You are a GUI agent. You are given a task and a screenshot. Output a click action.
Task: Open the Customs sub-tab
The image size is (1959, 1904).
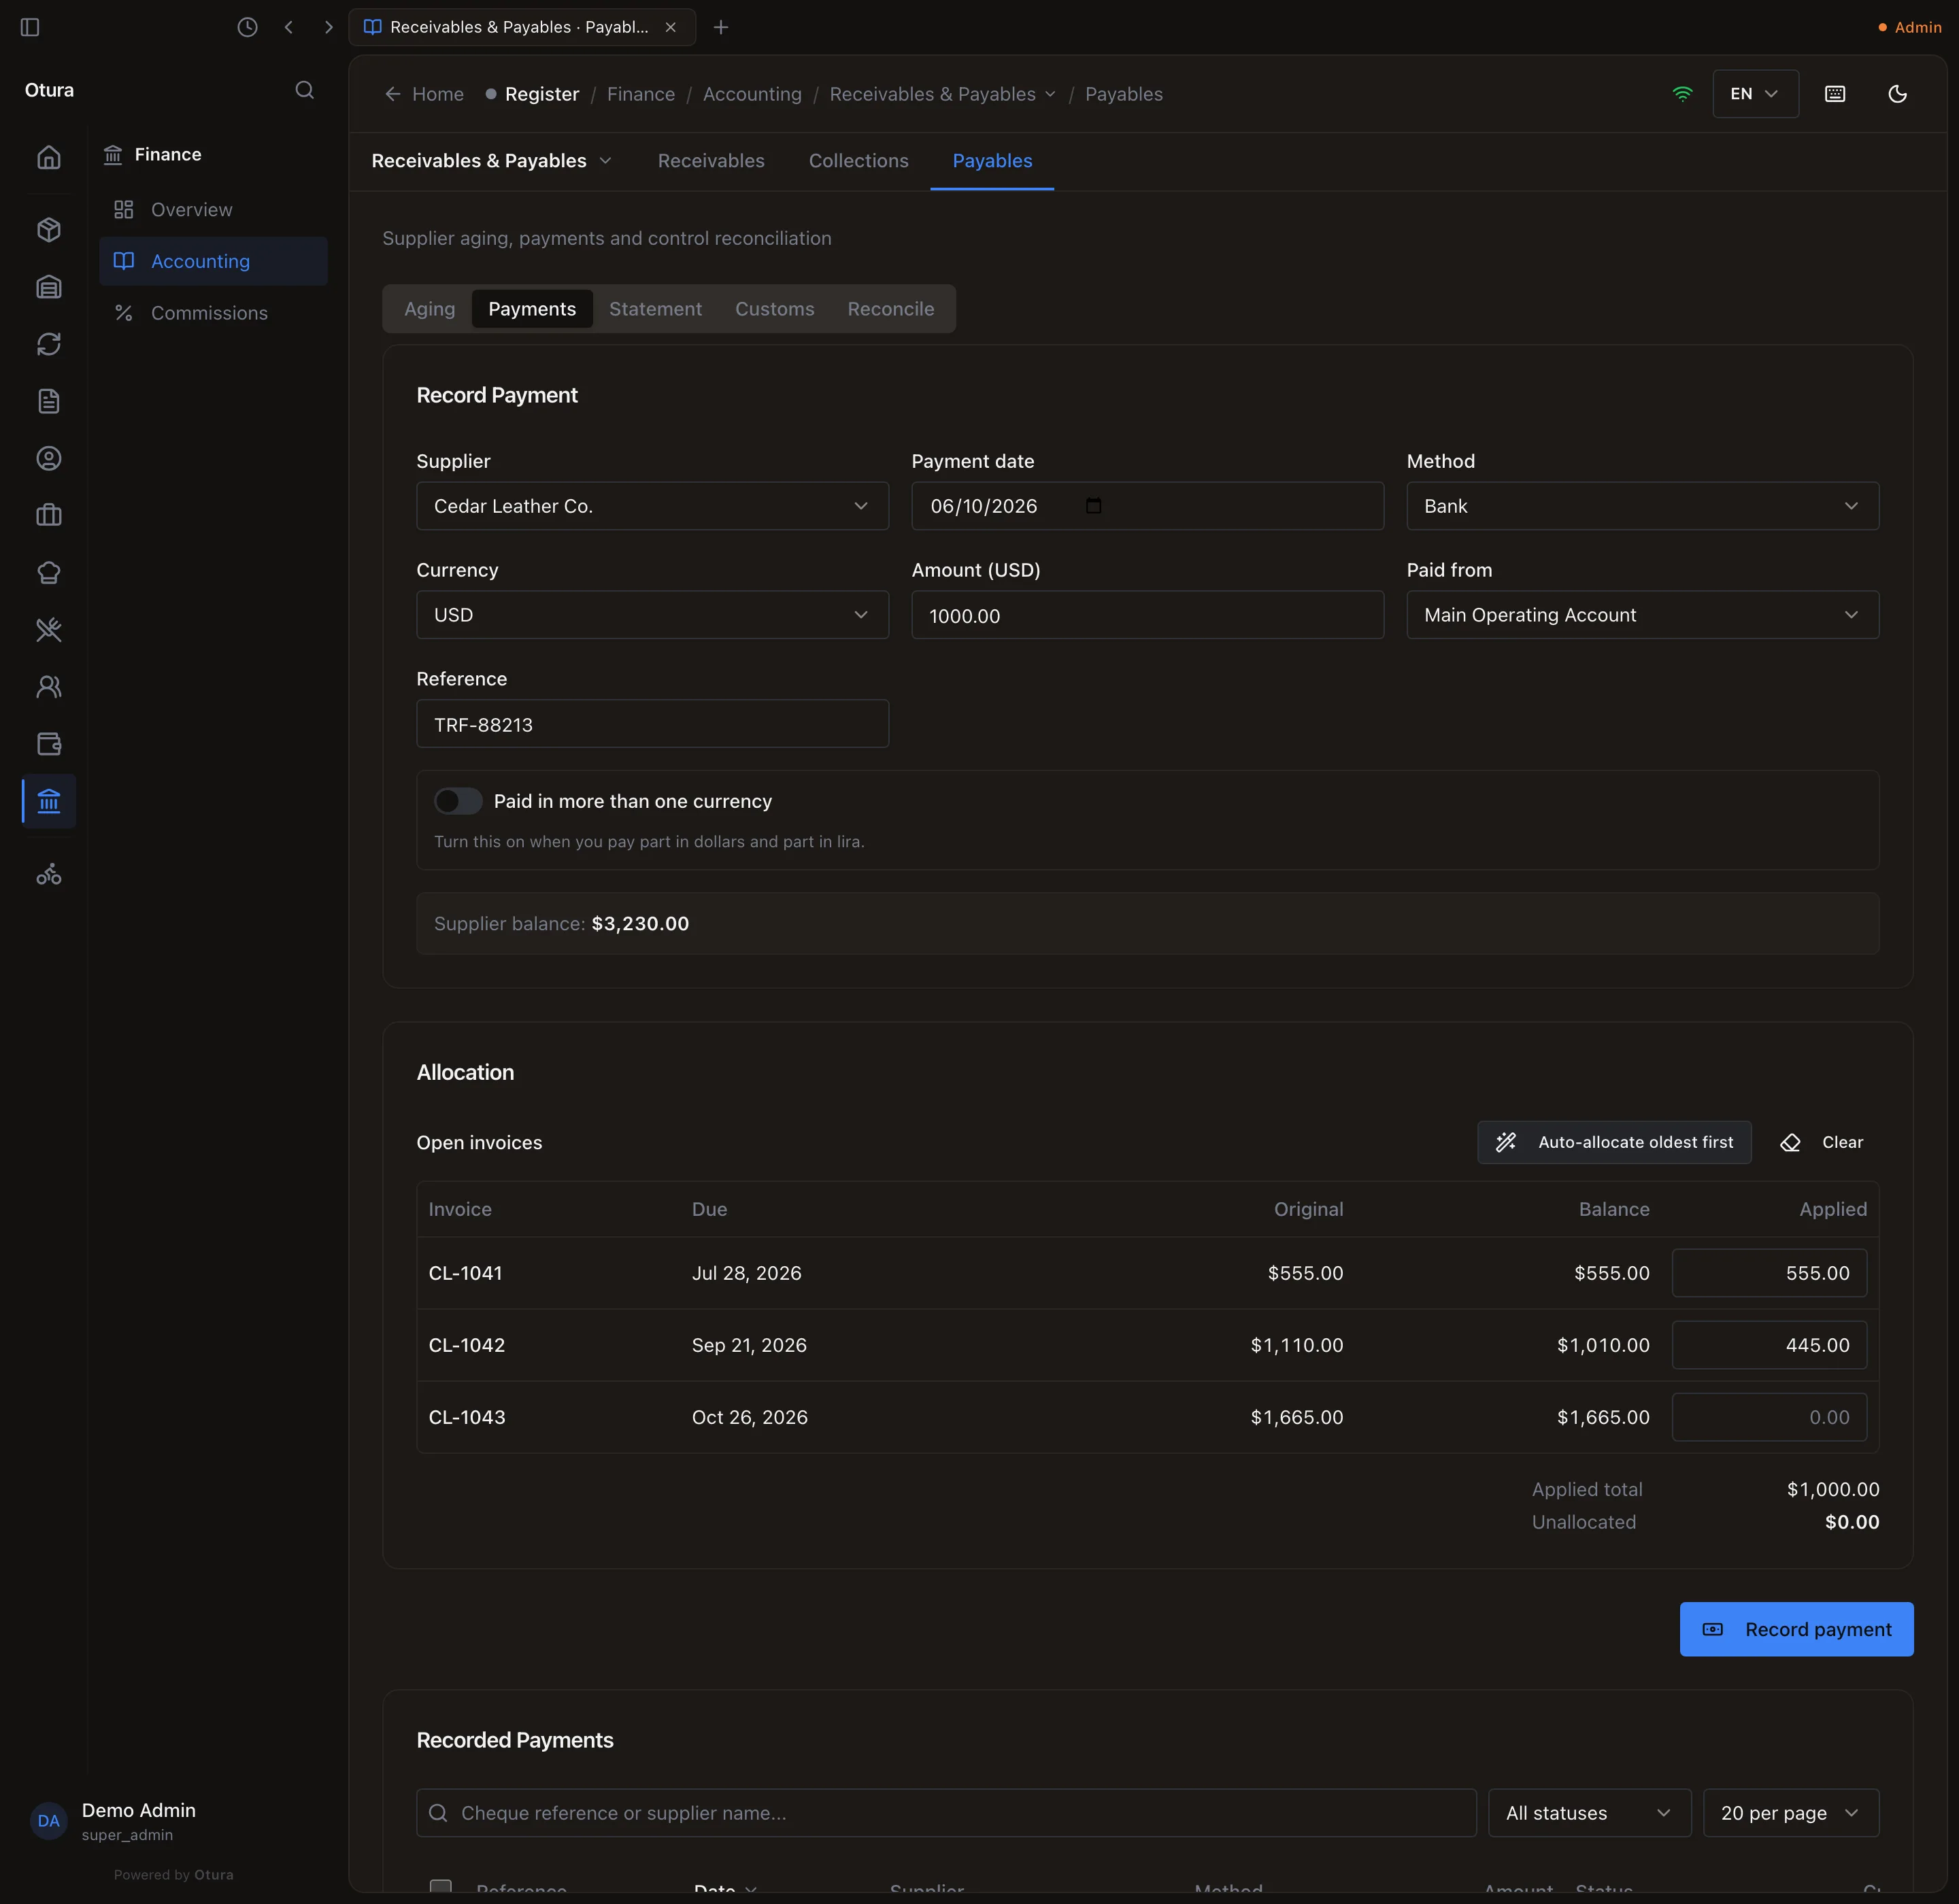tap(774, 309)
